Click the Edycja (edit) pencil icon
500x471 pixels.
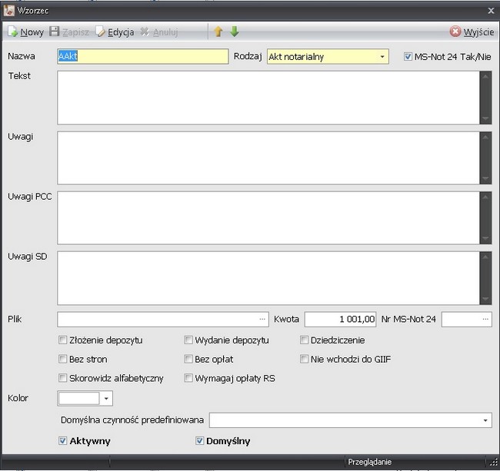coord(100,32)
